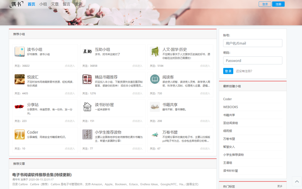The width and height of the screenshot is (302, 189).
Task: Click 点击进入 on 互助小组 card
Action: point(137,66)
